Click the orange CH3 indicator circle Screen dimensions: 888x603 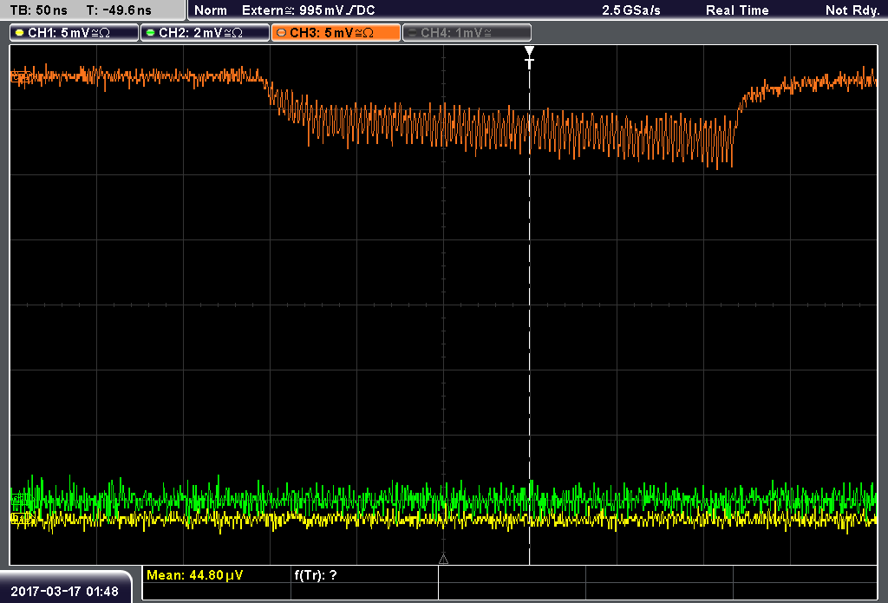tap(282, 33)
